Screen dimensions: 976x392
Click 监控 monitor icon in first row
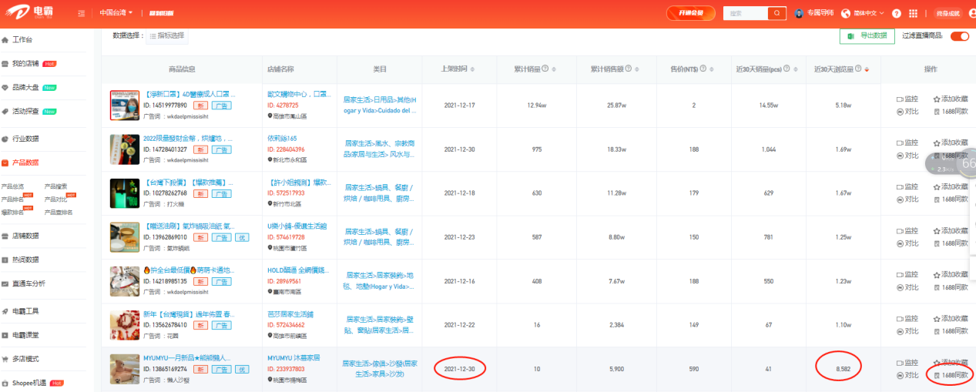click(900, 99)
